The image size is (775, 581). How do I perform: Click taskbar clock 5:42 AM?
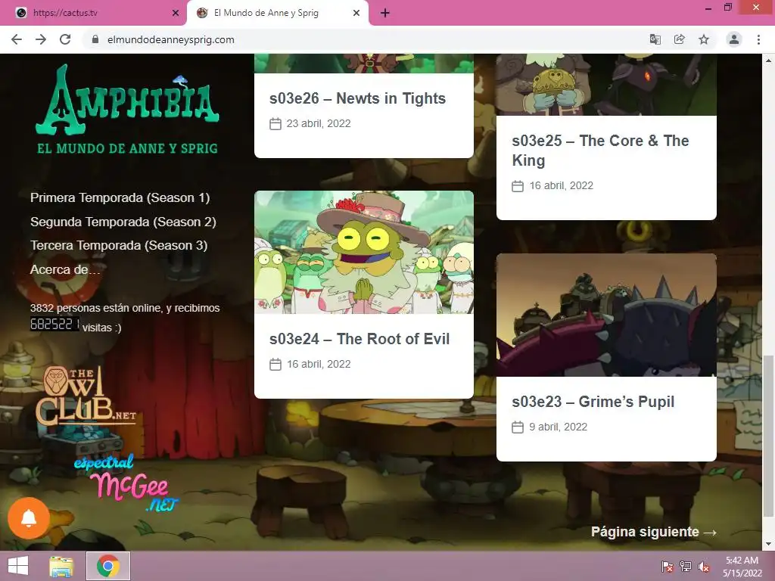coord(742,561)
